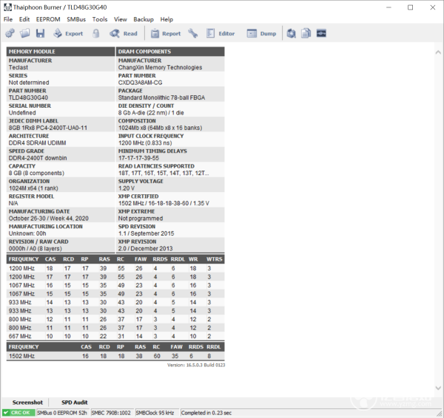Open the Edit menu

[24, 19]
